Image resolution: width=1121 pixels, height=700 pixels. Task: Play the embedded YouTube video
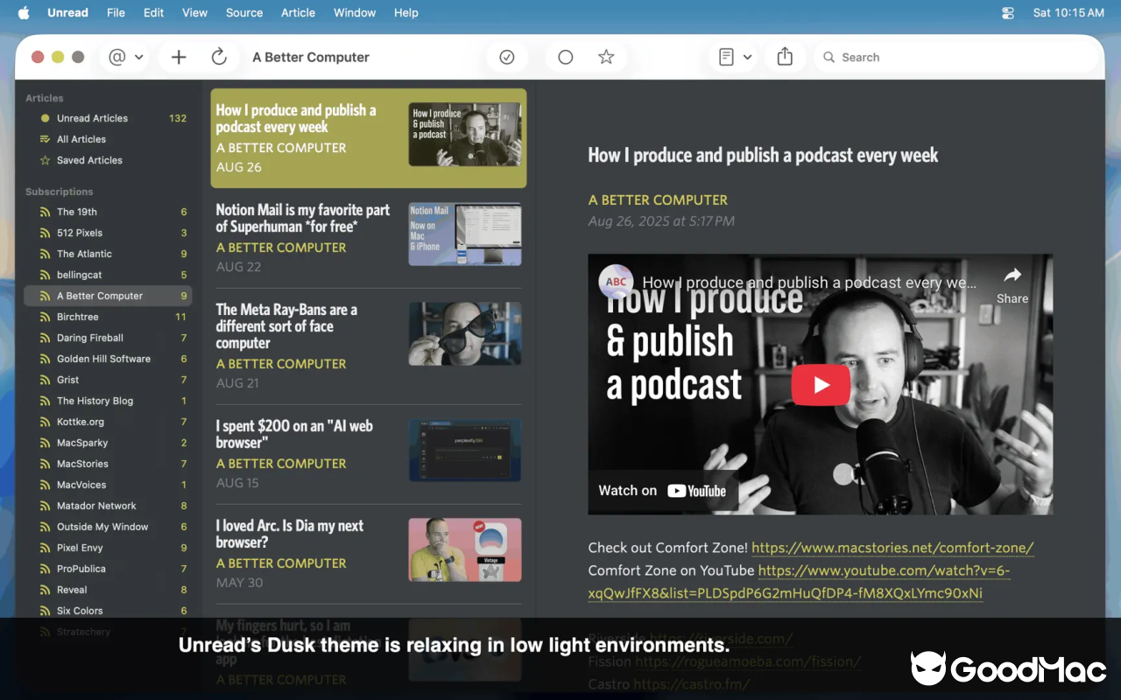821,385
